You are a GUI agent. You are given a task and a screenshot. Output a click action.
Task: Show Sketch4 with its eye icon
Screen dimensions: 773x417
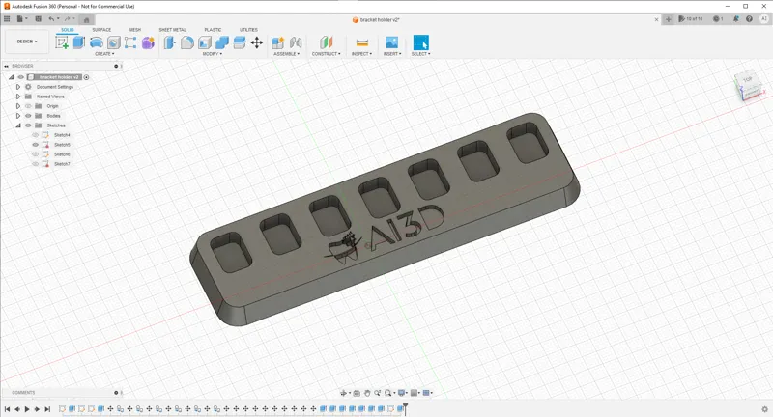pyautogui.click(x=36, y=135)
